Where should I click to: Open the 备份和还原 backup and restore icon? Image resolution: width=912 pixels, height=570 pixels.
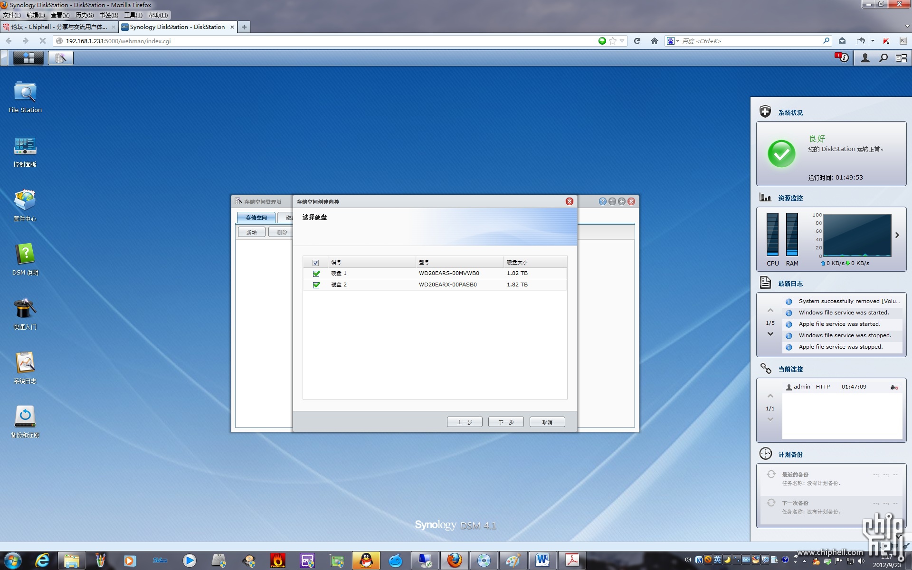point(25,423)
